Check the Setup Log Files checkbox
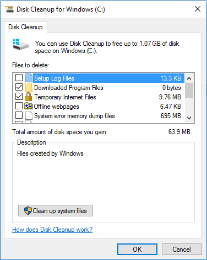207x260 pixels. click(x=19, y=78)
